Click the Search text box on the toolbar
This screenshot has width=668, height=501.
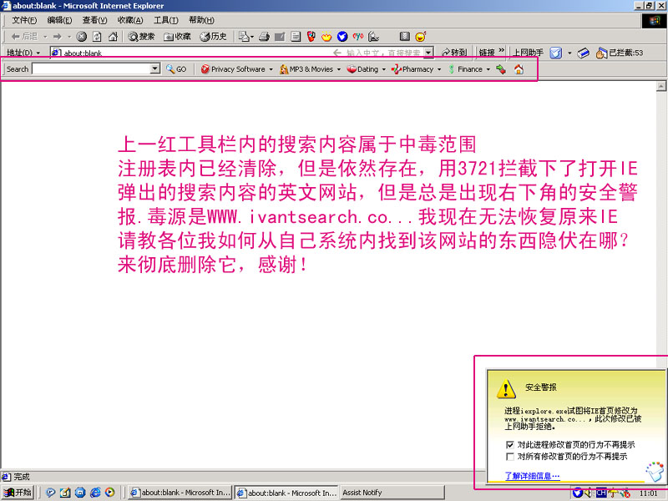pos(92,68)
